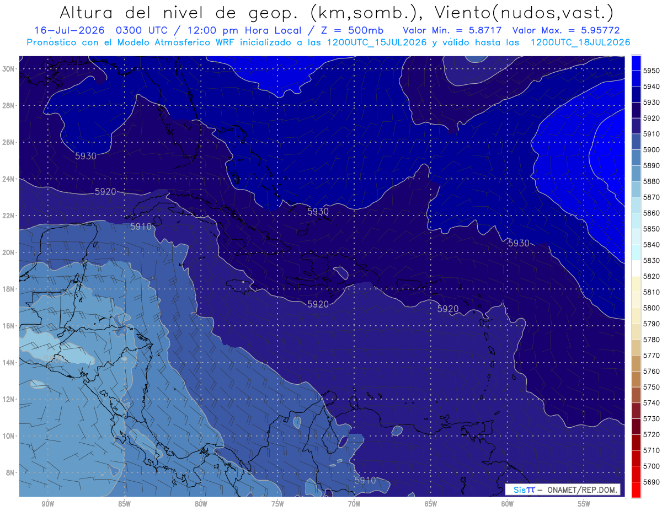The image size is (662, 511).
Task: Select the 'Valor Min. = 5.8717' text
Action: [452, 30]
